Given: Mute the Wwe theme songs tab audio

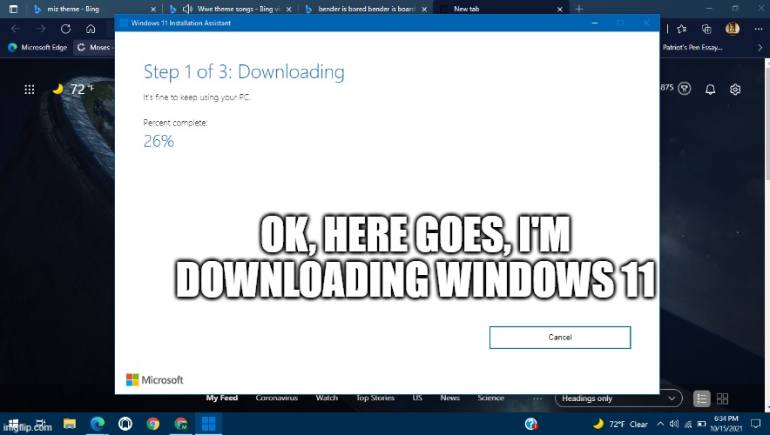Looking at the screenshot, I should (x=187, y=9).
